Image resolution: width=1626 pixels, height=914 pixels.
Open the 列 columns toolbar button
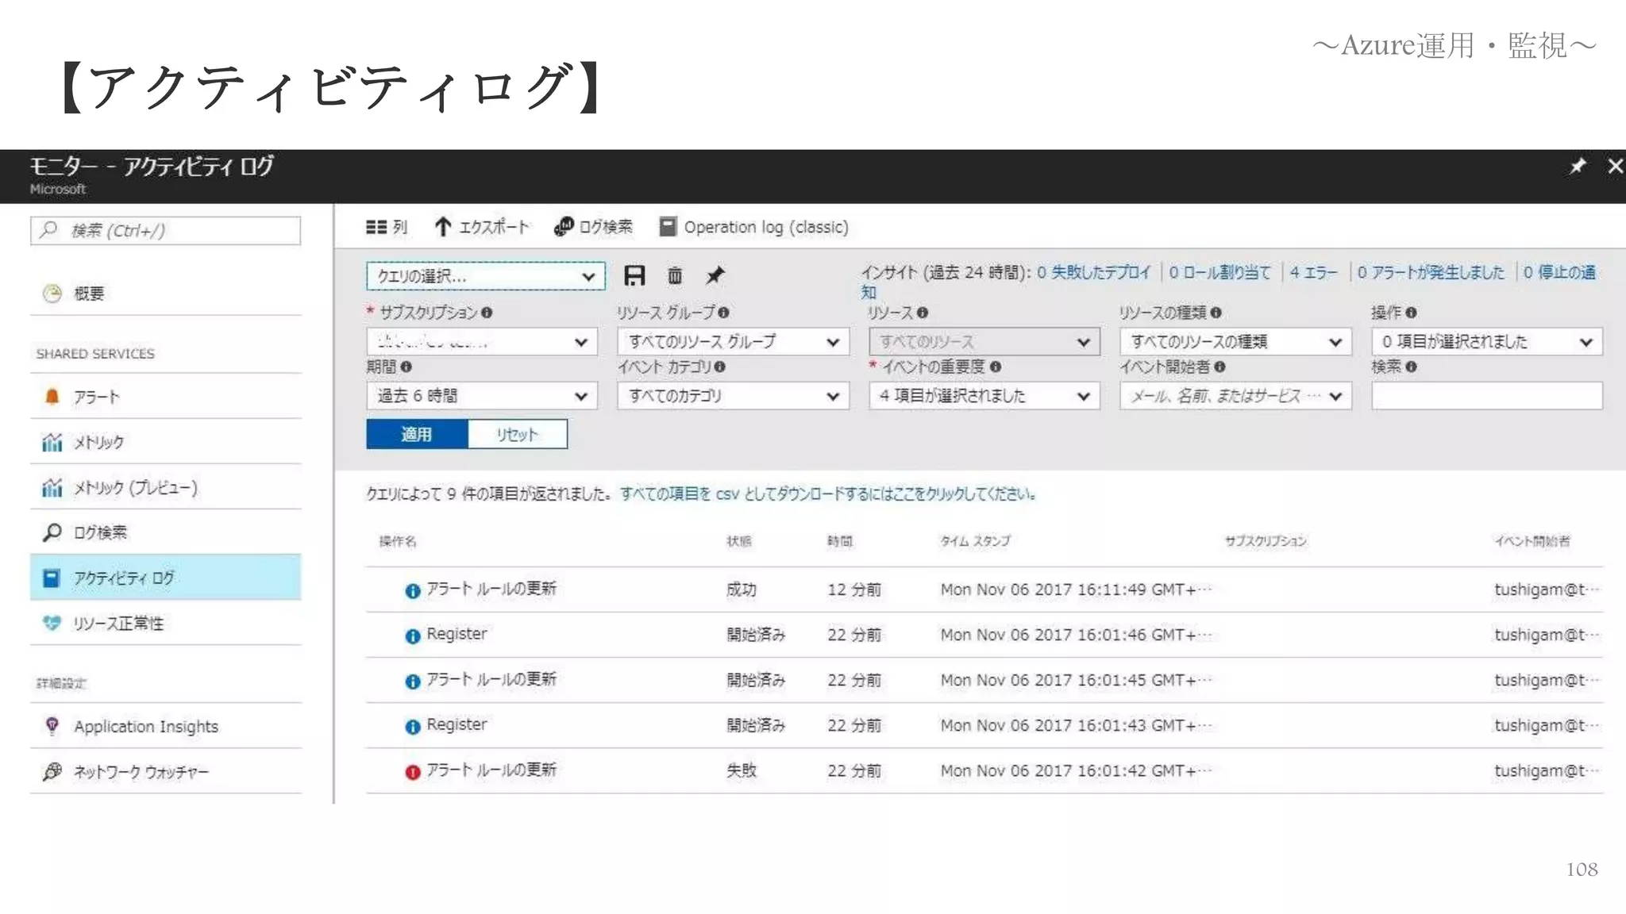point(386,228)
